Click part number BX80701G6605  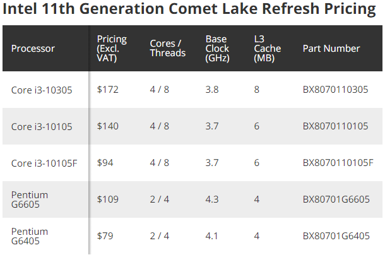coord(335,200)
